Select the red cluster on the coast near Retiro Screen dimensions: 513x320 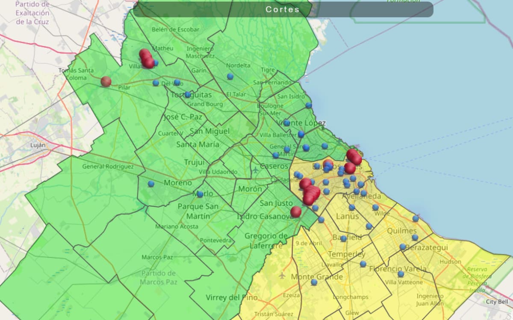[x=354, y=157]
